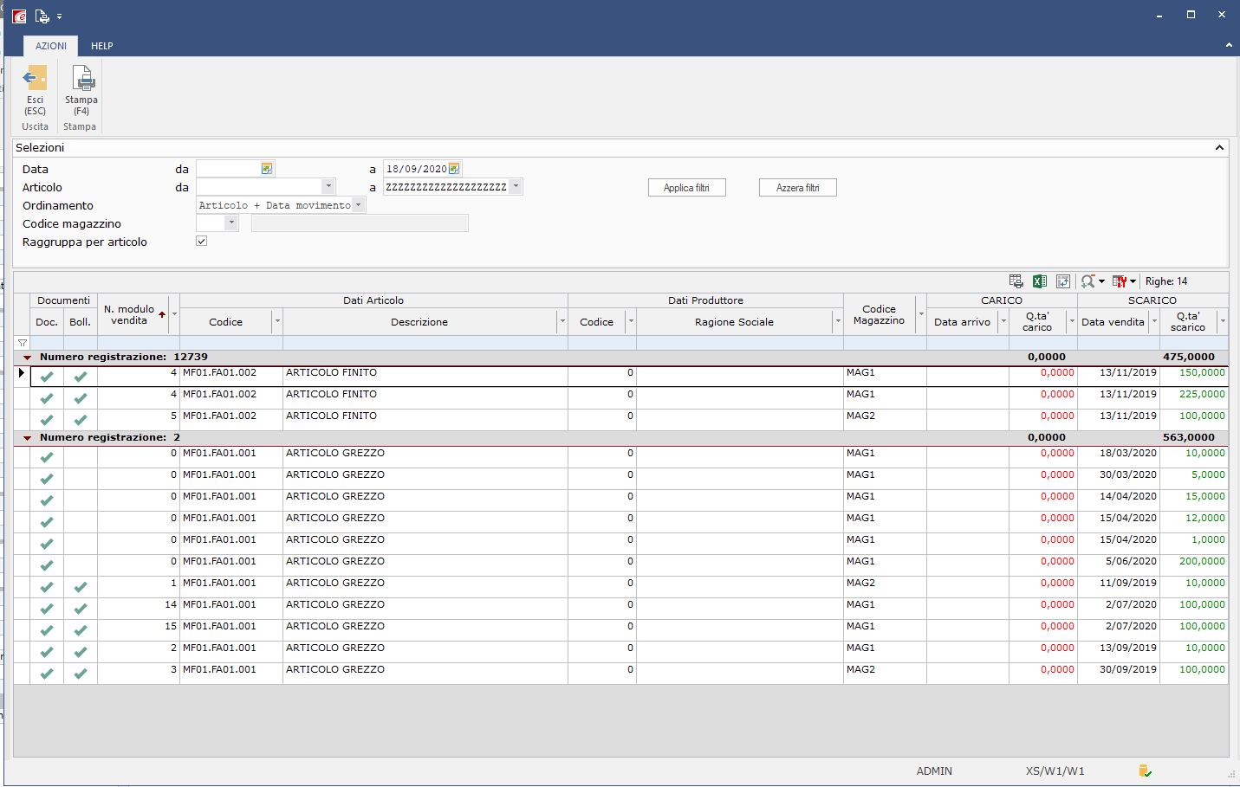The width and height of the screenshot is (1240, 787).
Task: Collapse group Numero registrazione 2
Action: pyautogui.click(x=27, y=438)
